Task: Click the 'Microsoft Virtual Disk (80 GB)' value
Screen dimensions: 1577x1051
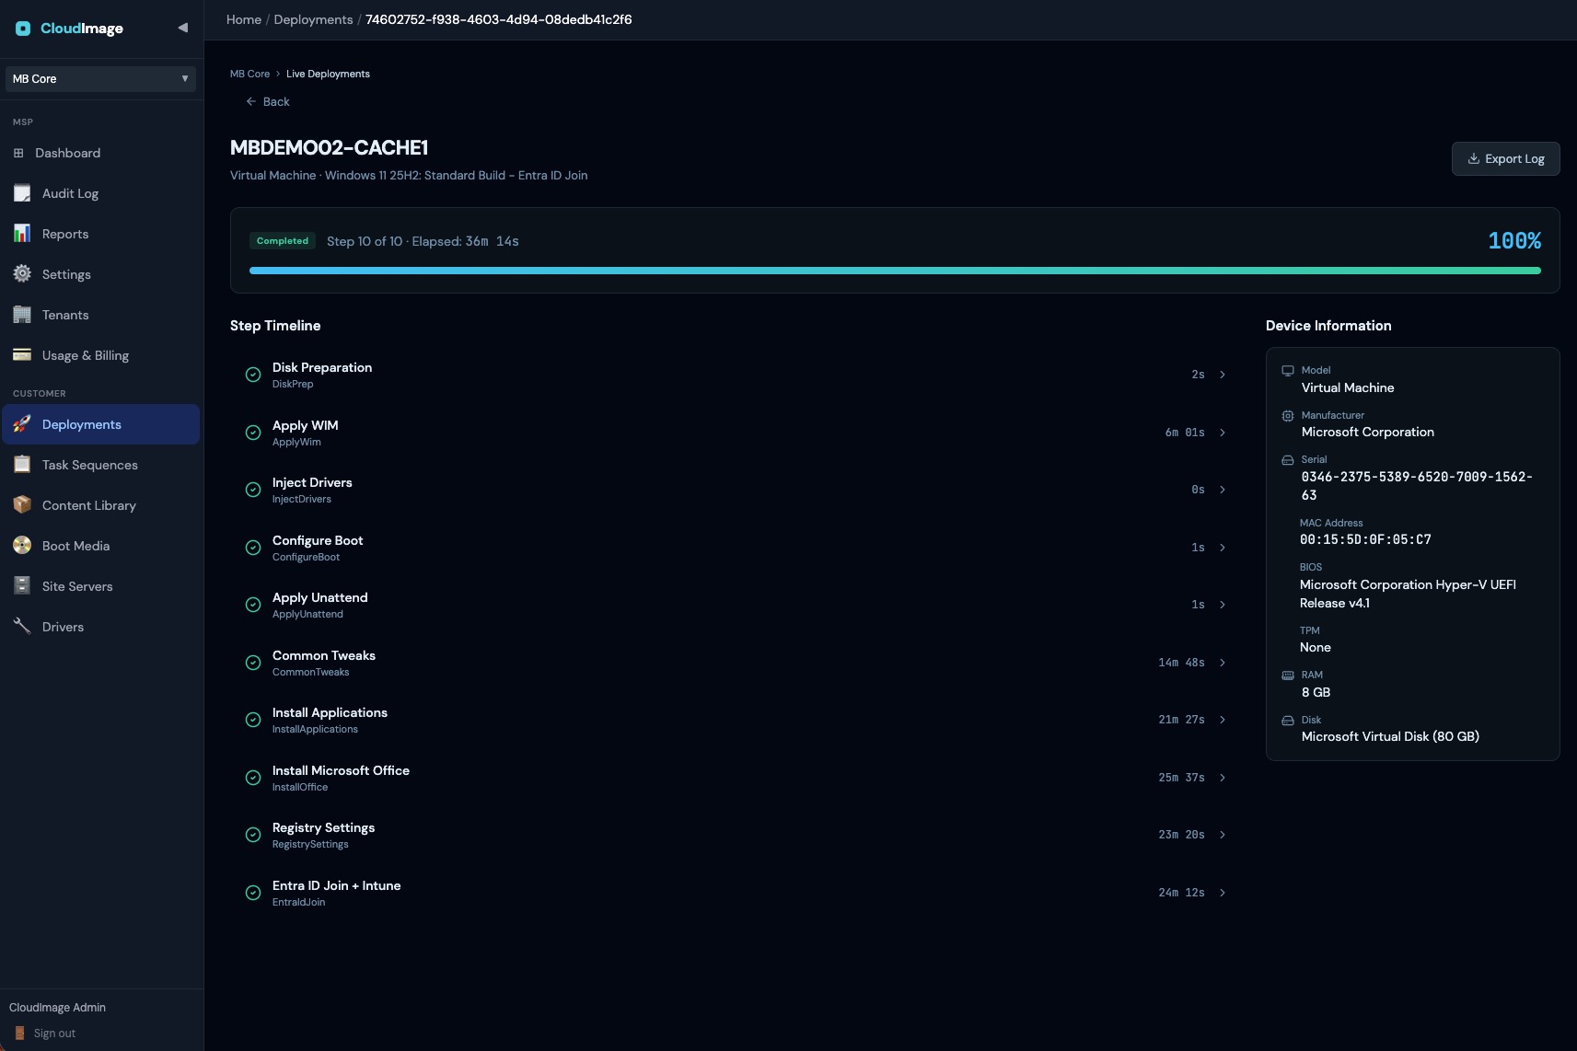Action: click(x=1390, y=736)
